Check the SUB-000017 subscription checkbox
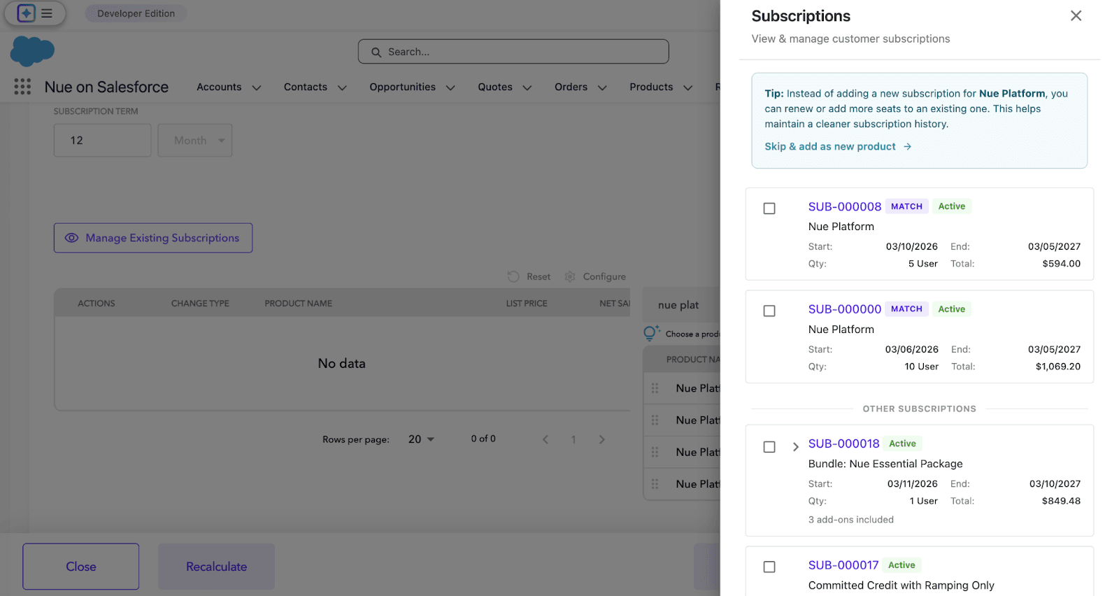The width and height of the screenshot is (1119, 596). (769, 567)
